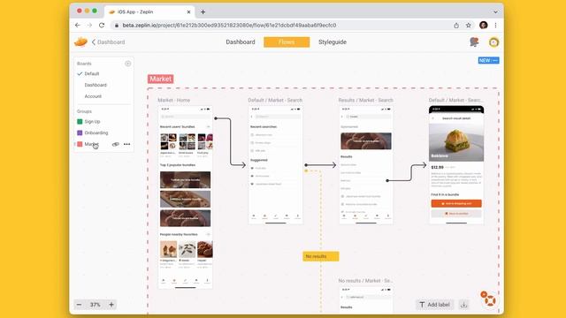Open a new browser tab
Image resolution: width=566 pixels, height=318 pixels.
[x=203, y=11]
